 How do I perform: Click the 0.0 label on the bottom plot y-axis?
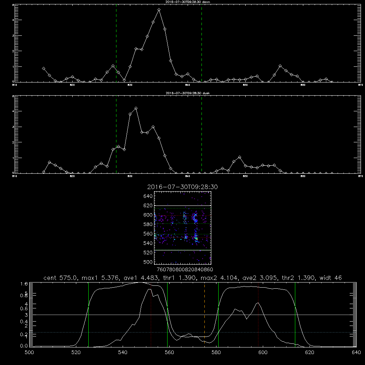[x=24, y=346]
